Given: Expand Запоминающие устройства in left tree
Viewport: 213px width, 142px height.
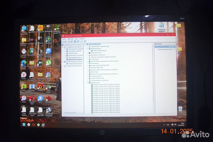Looking at the screenshot, I should (63, 62).
